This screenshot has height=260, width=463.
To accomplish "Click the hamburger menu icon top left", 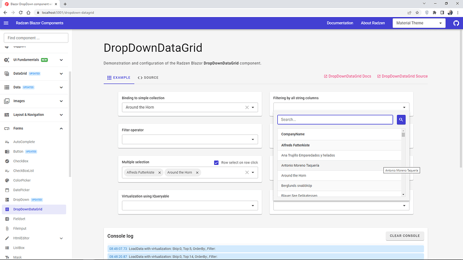I will (6, 23).
